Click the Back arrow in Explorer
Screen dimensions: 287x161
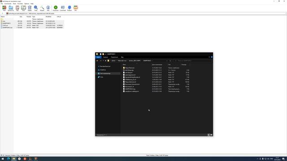click(x=97, y=61)
